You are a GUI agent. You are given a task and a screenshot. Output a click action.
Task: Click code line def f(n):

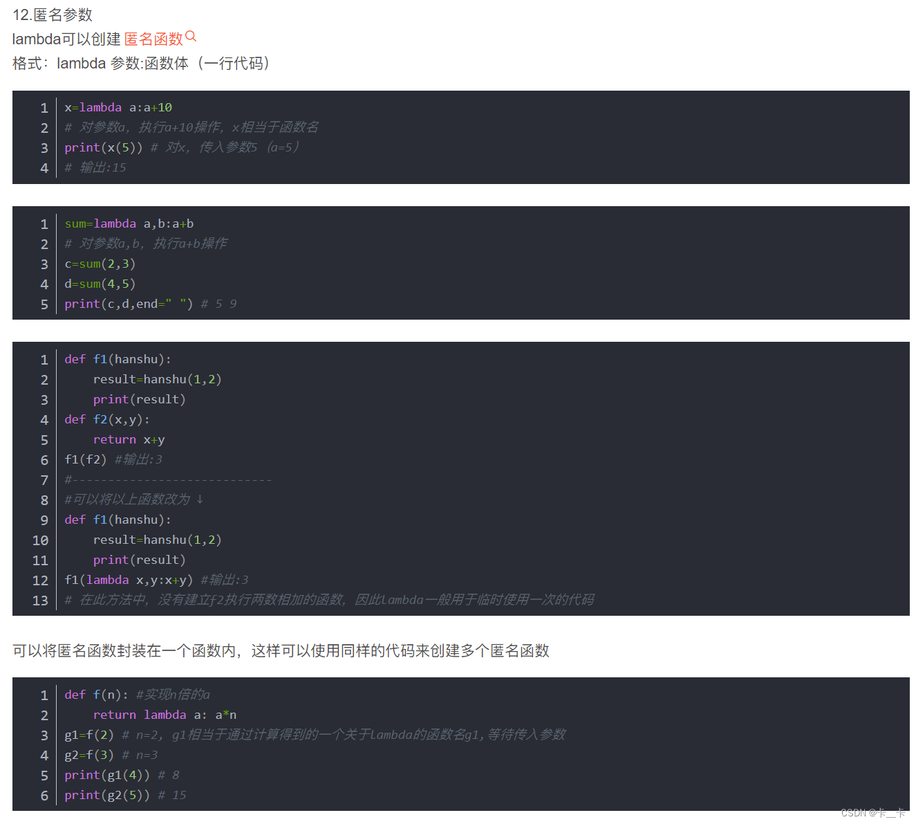96,695
